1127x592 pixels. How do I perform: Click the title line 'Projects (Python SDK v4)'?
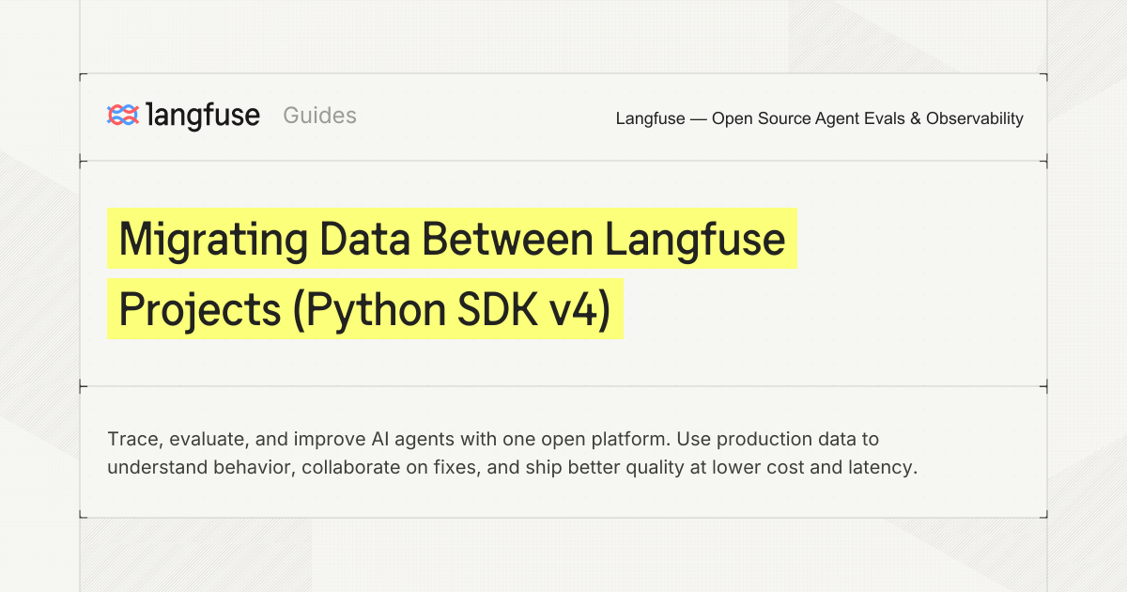(x=364, y=309)
